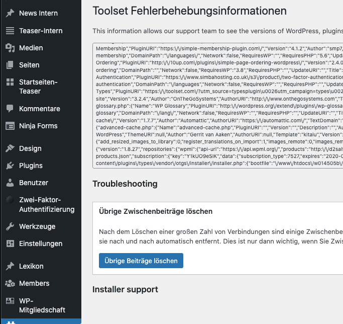The height and width of the screenshot is (324, 343).
Task: Click the Toolset Fehlerbehebungsinformationen heading
Action: (x=190, y=11)
